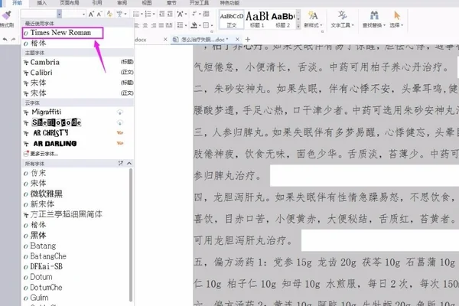
Task: Click the numbered list icon
Action: pos(148,14)
